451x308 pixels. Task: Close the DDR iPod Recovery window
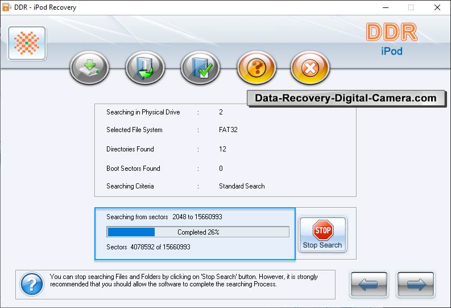point(437,7)
